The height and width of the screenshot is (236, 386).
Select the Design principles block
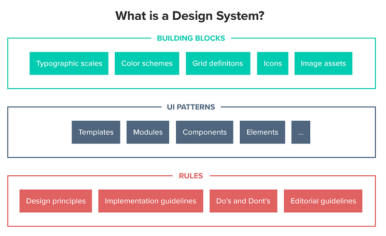[55, 201]
